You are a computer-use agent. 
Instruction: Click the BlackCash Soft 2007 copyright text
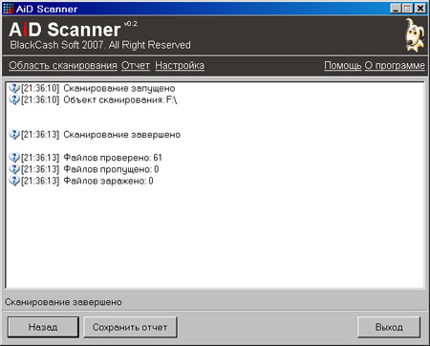(100, 45)
